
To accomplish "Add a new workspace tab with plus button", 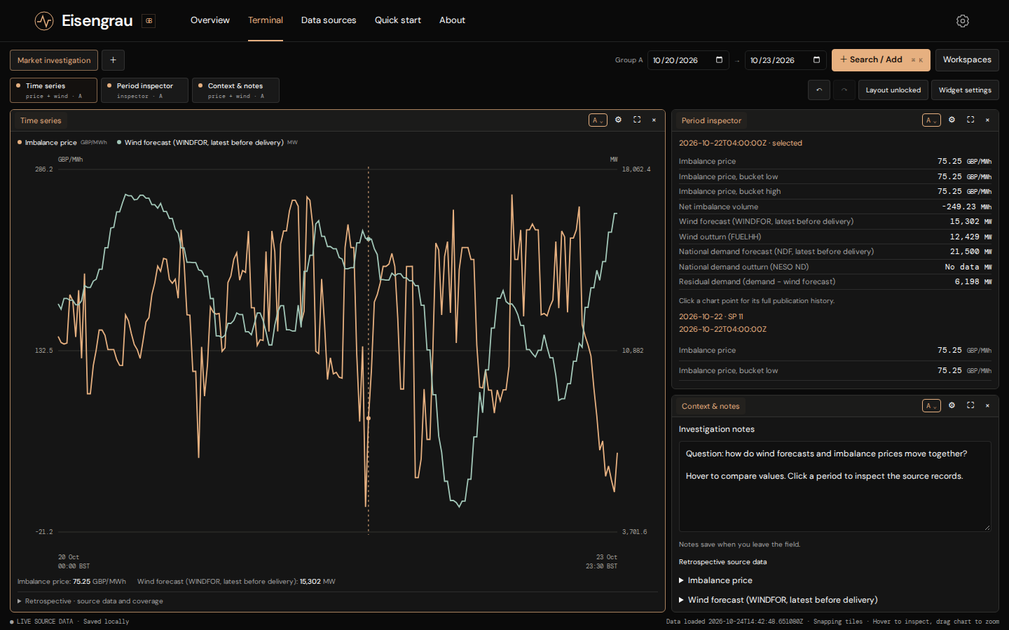I will pyautogui.click(x=113, y=60).
